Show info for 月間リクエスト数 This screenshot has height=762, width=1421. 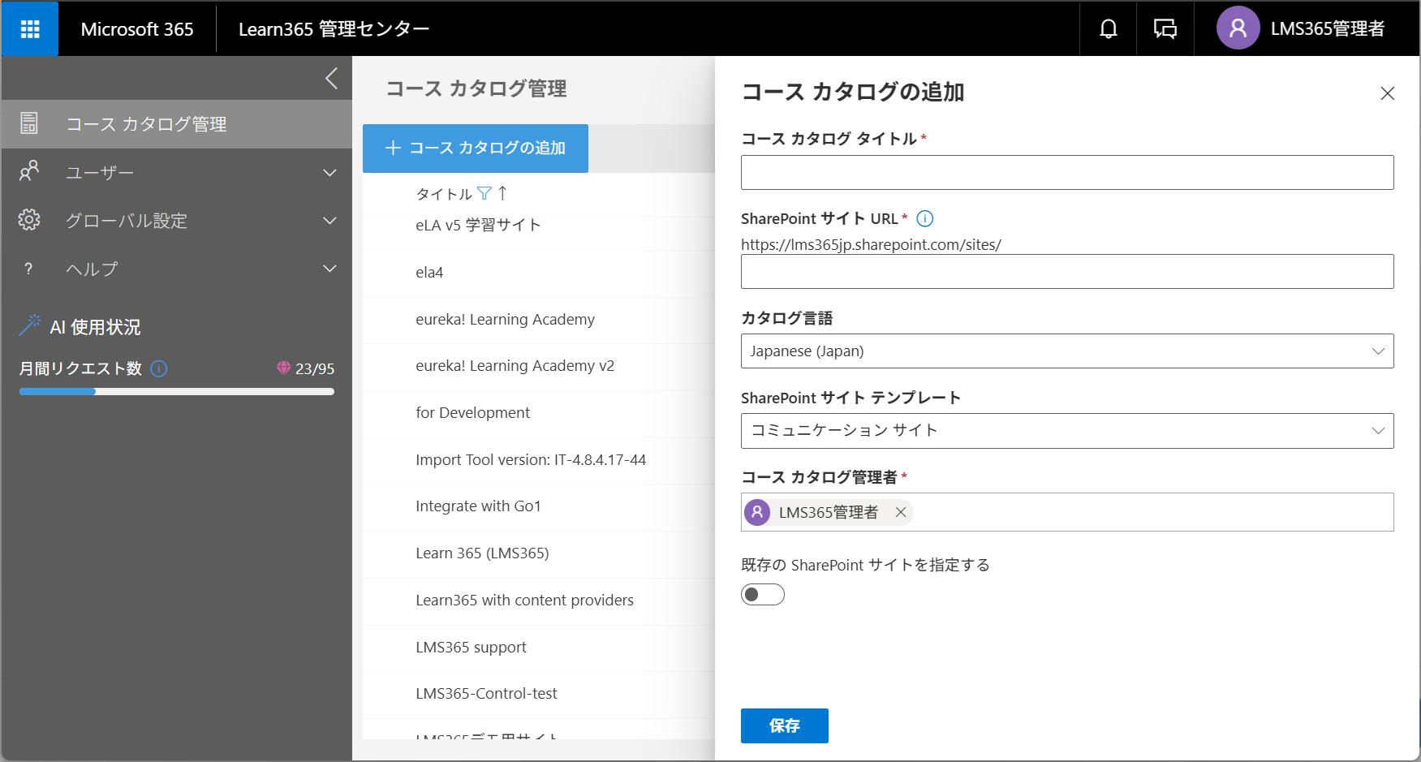coord(159,368)
